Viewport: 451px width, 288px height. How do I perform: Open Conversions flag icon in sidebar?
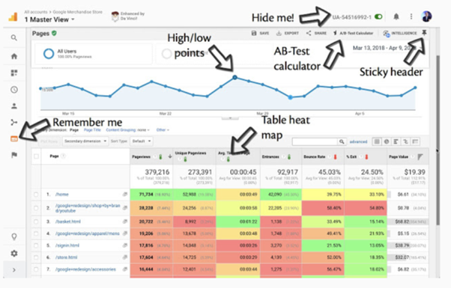(x=13, y=155)
